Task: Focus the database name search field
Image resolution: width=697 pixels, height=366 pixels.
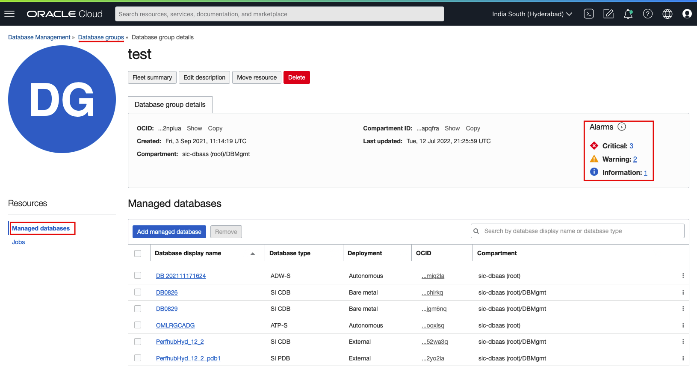Action: tap(578, 231)
